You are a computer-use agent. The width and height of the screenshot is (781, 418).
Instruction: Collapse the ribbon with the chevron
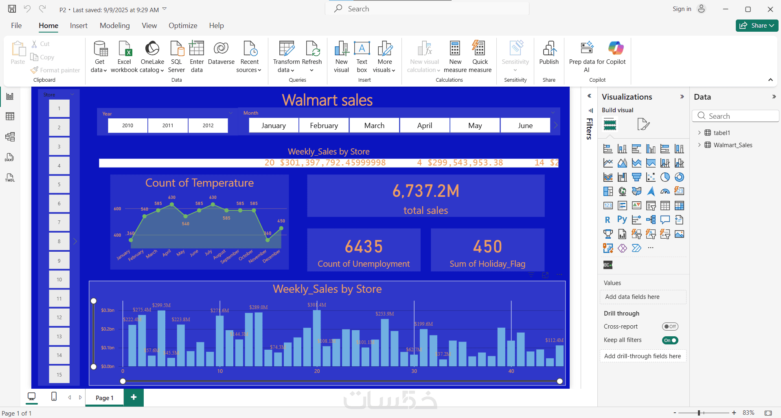770,80
